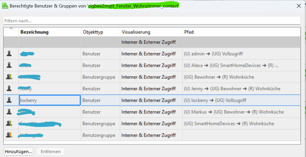Click the Visualisierung cell in loxberry row
The image size is (306, 157).
coord(148,100)
